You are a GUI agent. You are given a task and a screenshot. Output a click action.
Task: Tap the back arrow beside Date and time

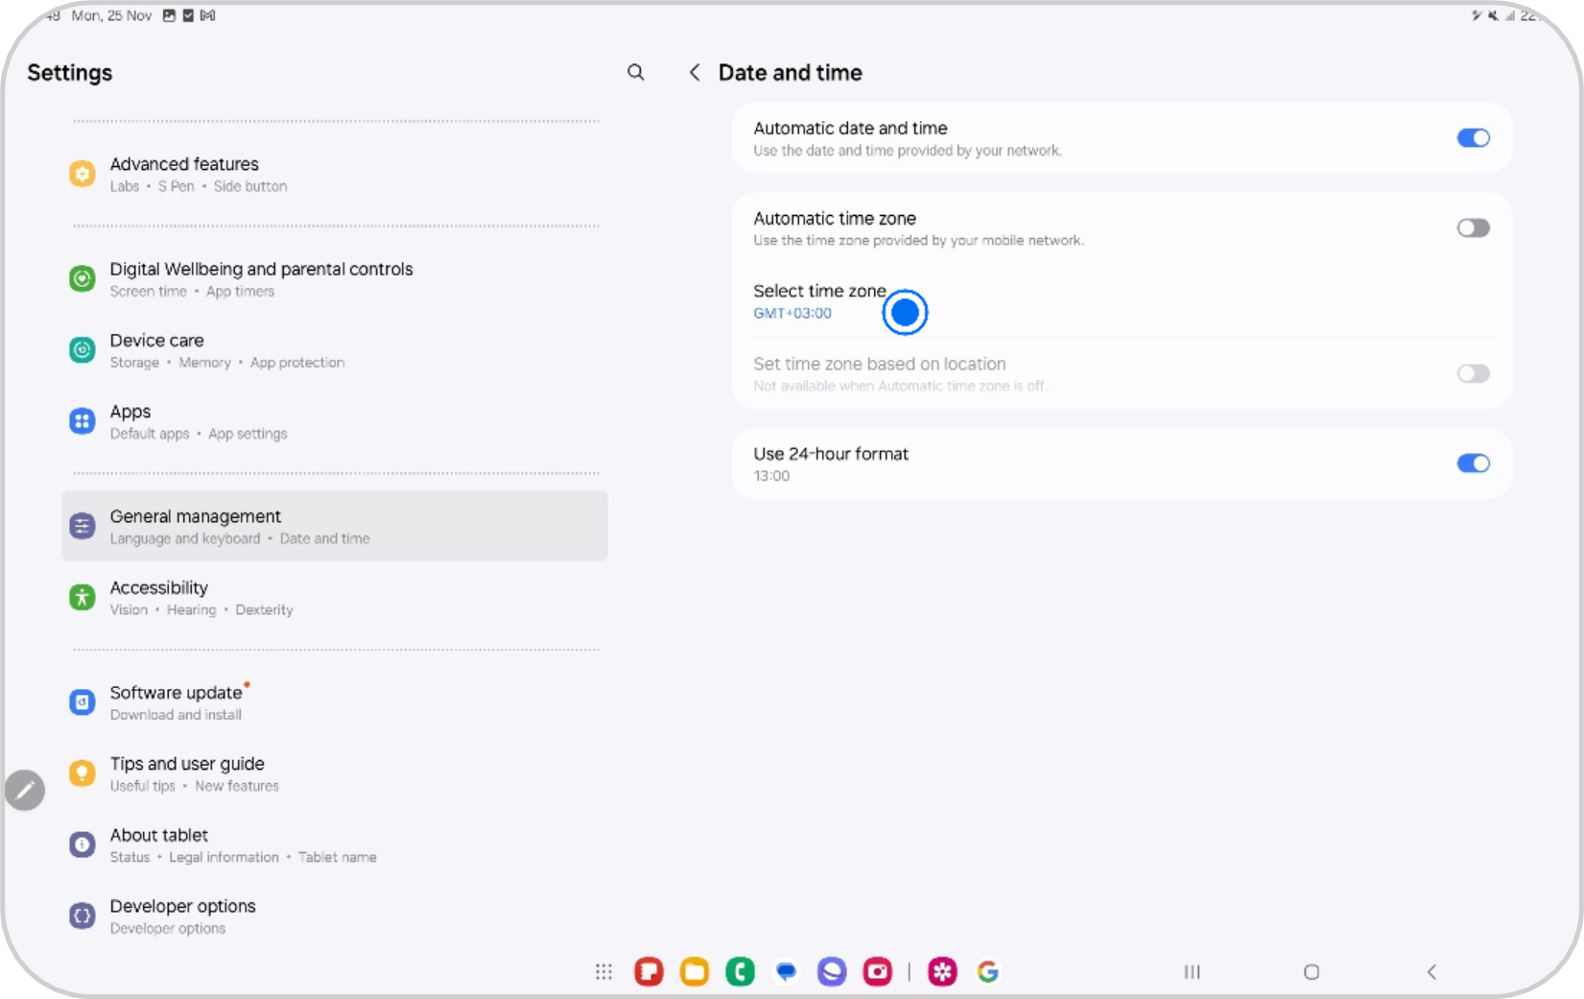(x=695, y=73)
